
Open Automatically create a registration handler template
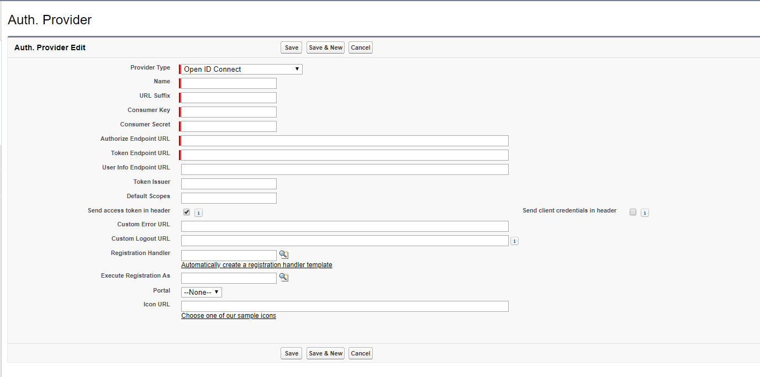256,264
